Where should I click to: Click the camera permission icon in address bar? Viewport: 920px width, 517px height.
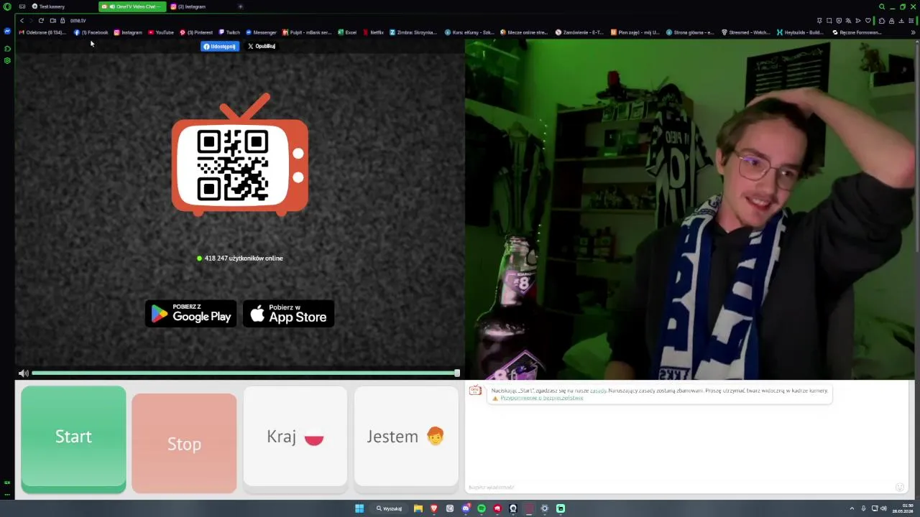click(53, 20)
